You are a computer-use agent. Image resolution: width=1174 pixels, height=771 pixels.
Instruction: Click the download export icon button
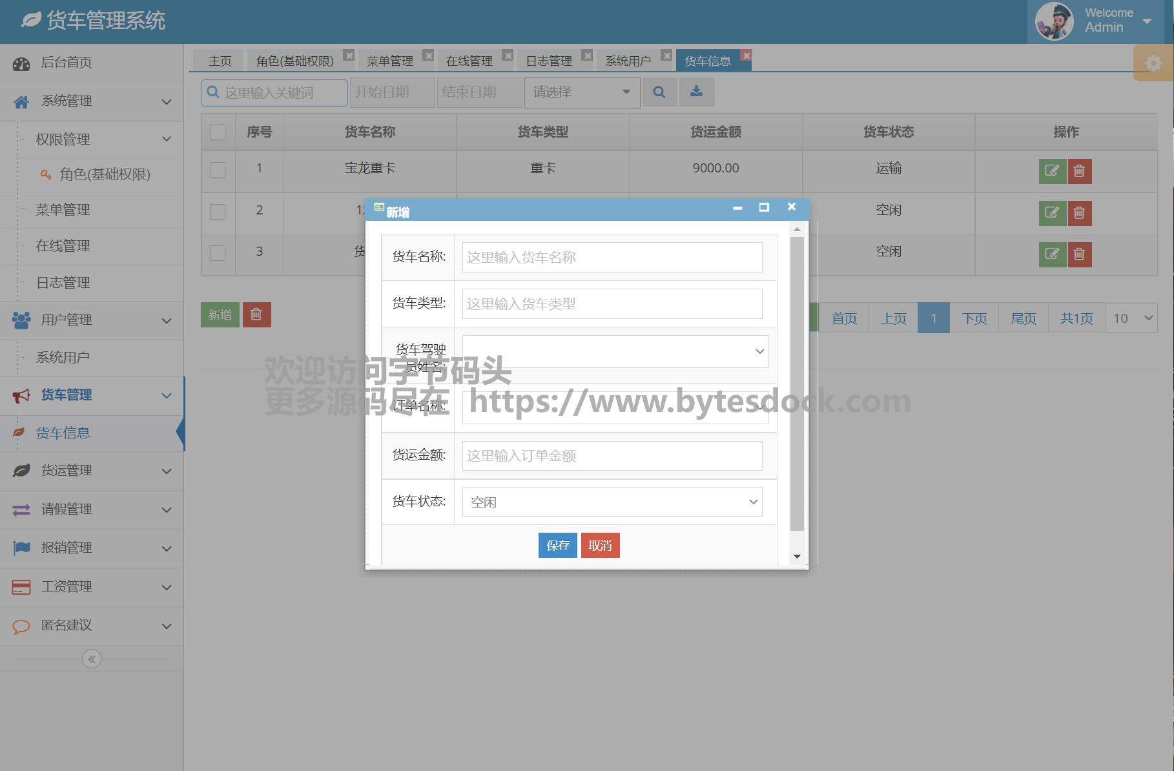(x=696, y=92)
